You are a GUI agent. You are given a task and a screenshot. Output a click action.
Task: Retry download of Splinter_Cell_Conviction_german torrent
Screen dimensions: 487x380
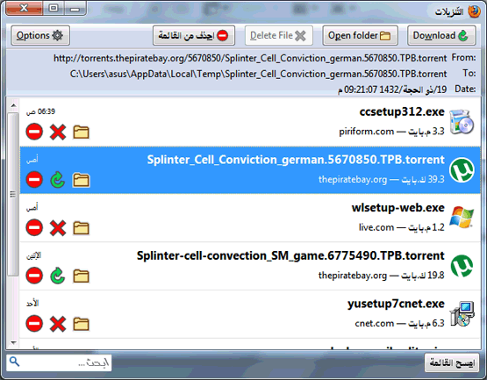[x=58, y=180]
